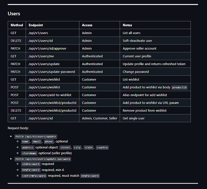This screenshot has width=207, height=189.
Task: Select the Notes column header
Action: pos(127,25)
